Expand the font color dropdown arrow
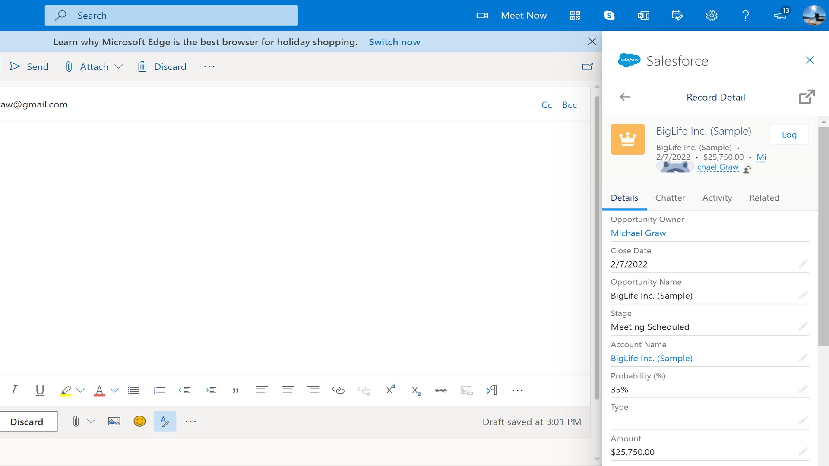This screenshot has width=829, height=466. click(x=114, y=390)
